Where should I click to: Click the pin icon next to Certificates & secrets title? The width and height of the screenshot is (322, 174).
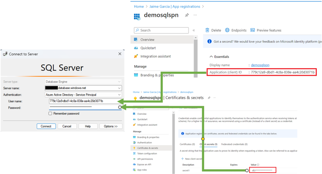tap(209, 98)
